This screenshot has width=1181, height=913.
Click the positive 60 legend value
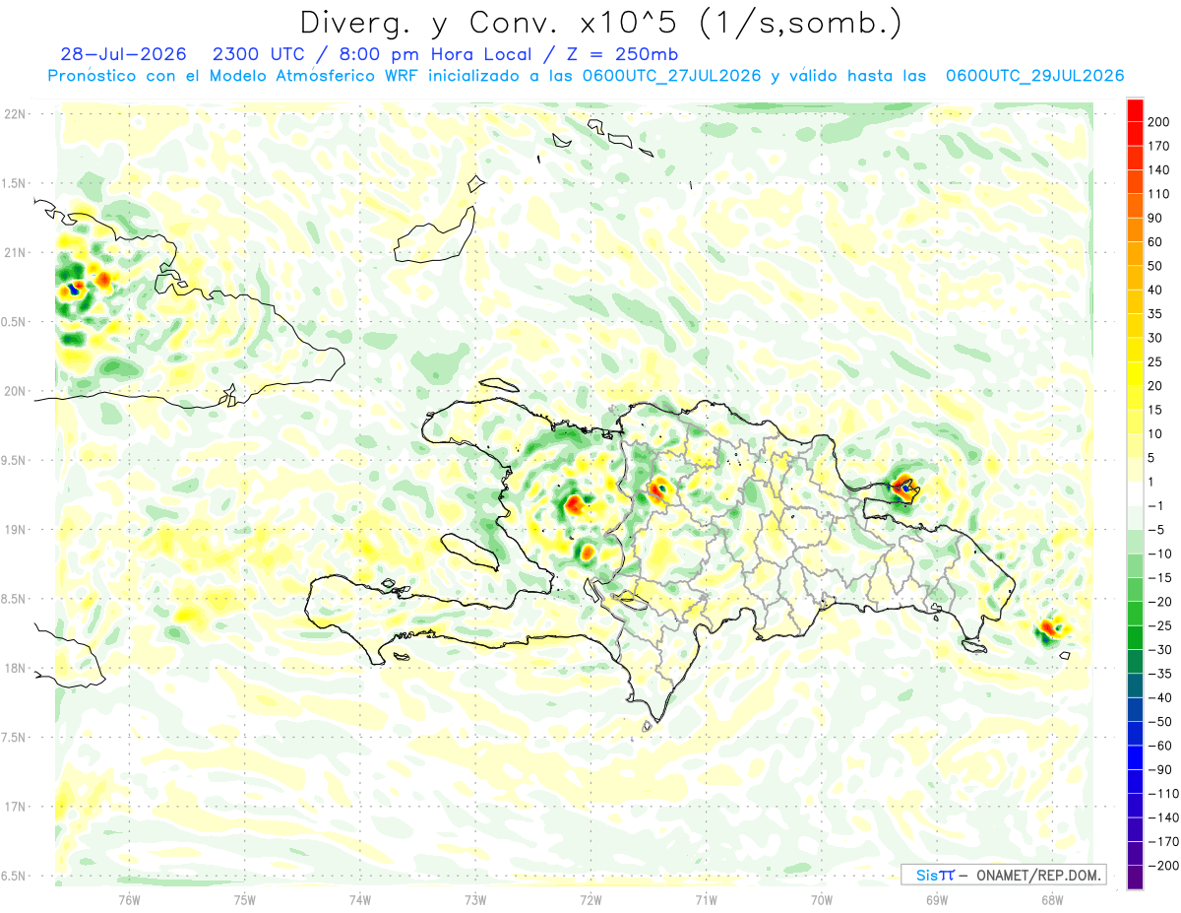1155,242
